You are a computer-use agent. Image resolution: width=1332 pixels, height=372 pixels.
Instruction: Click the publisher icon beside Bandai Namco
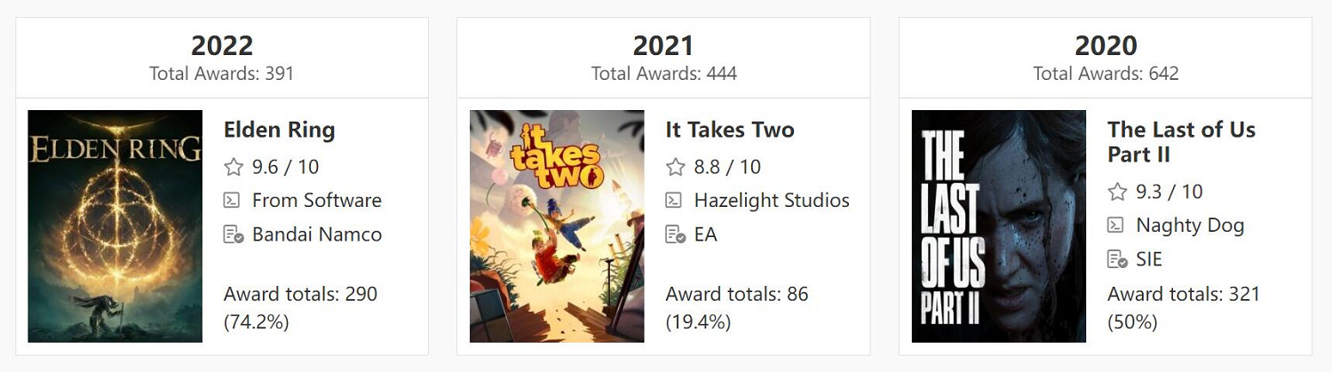pyautogui.click(x=234, y=235)
